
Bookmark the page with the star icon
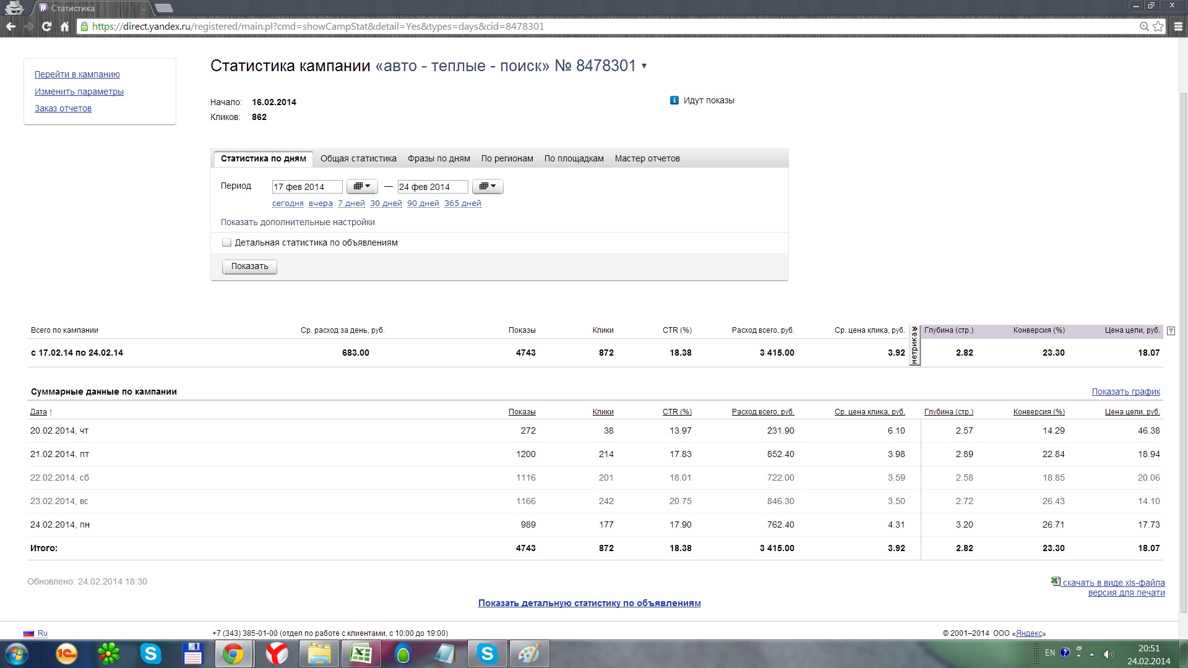[1158, 27]
